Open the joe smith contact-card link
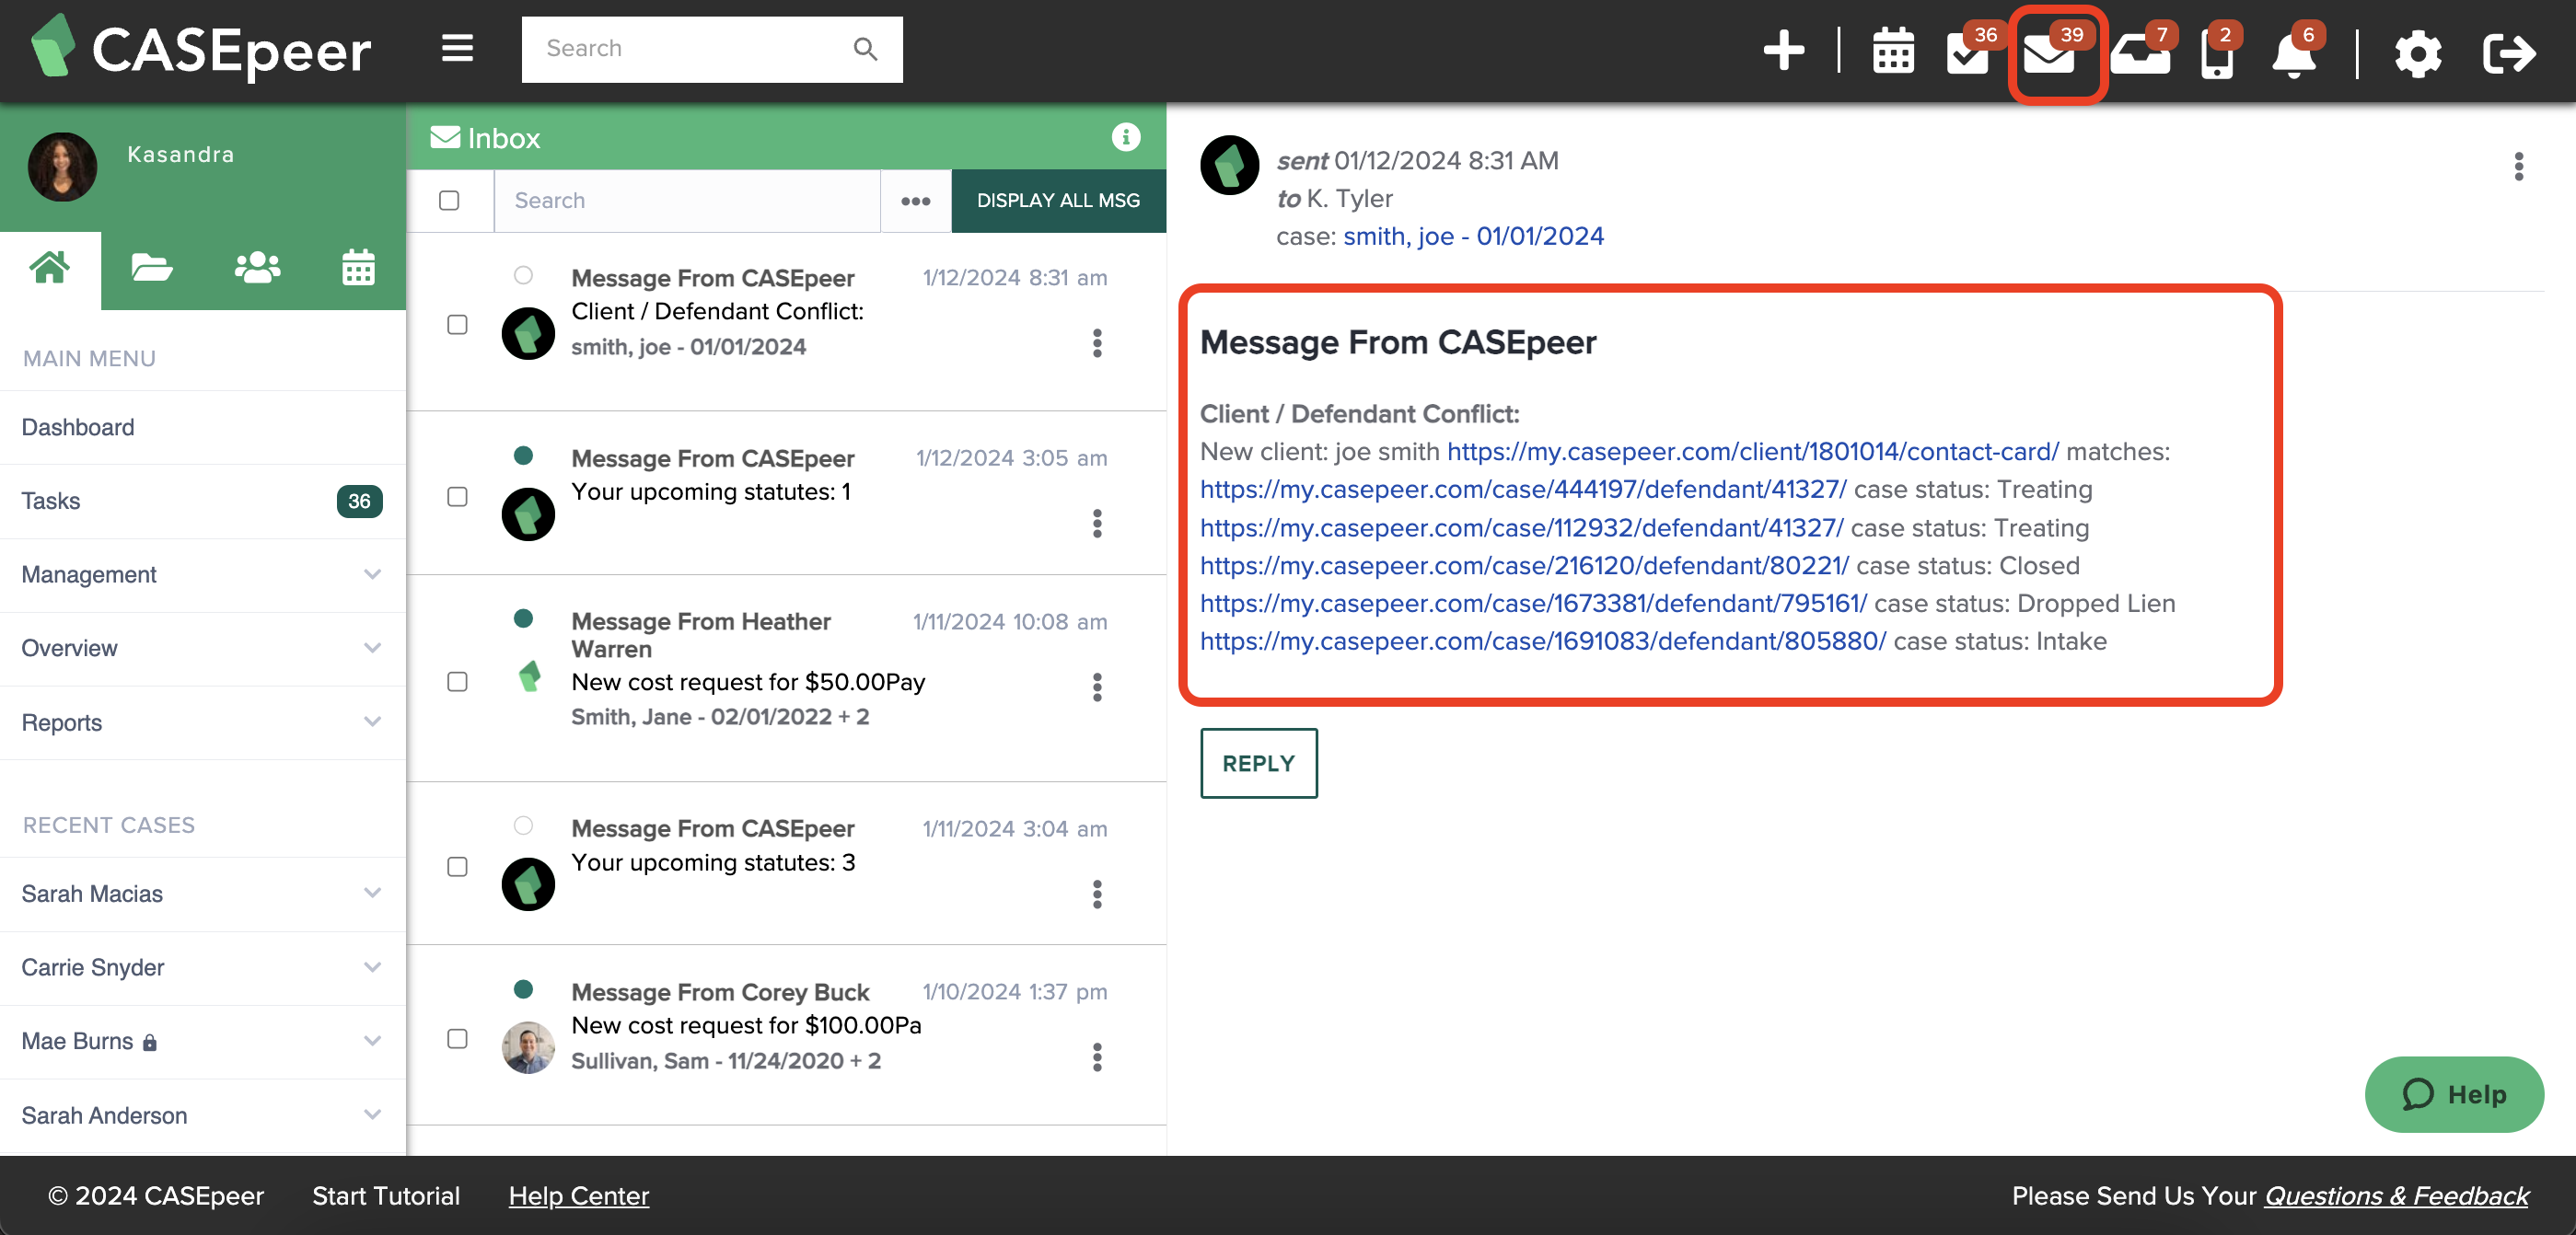Image resolution: width=2576 pixels, height=1235 pixels. 1752,452
